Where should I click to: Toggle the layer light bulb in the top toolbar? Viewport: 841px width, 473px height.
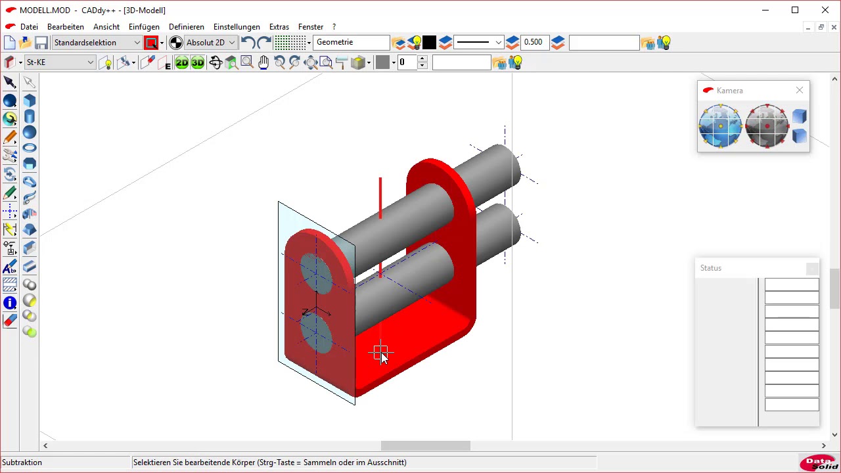pos(415,43)
